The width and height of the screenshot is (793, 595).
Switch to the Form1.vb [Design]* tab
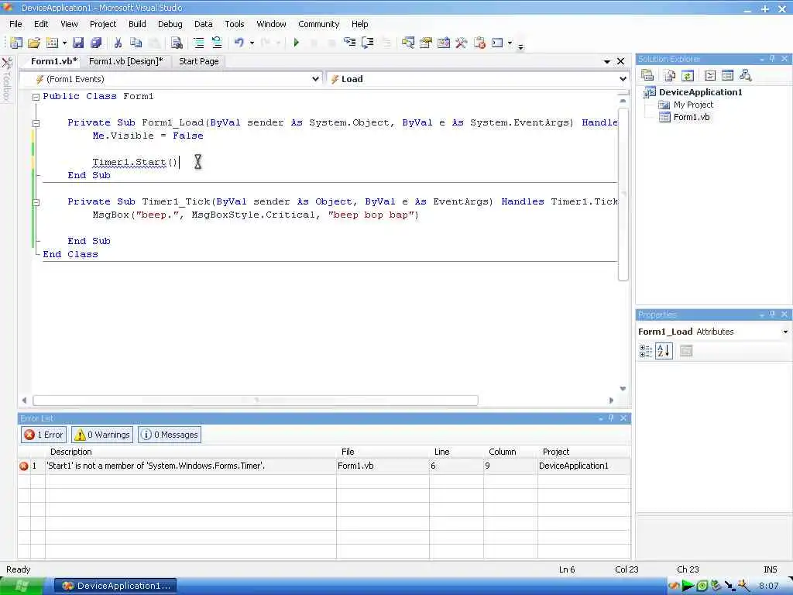(126, 61)
